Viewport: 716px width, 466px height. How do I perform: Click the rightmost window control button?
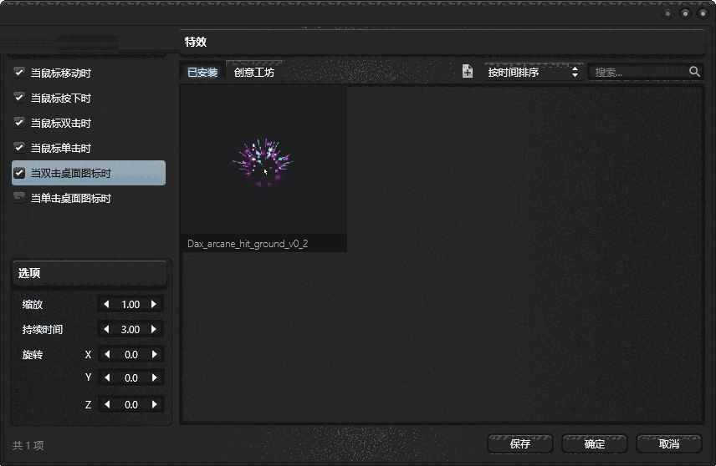[703, 13]
